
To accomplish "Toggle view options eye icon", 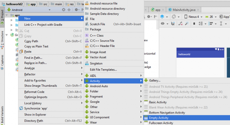I will pyautogui.click(x=163, y=23).
